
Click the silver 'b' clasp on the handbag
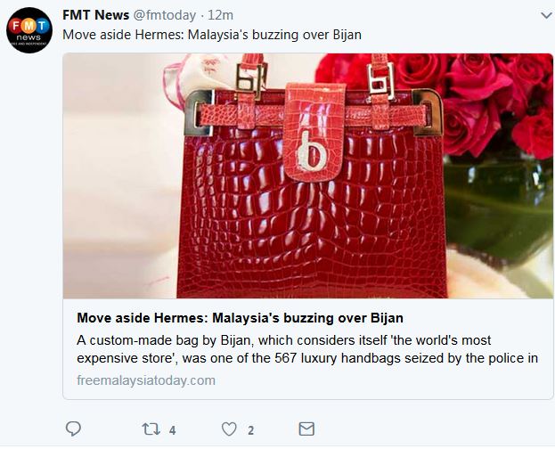coord(310,151)
